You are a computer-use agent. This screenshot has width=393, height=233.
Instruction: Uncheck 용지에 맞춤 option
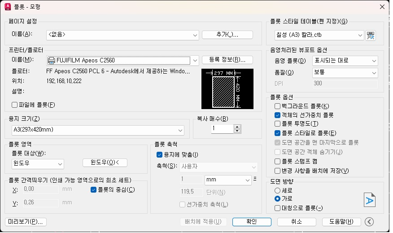pos(159,155)
